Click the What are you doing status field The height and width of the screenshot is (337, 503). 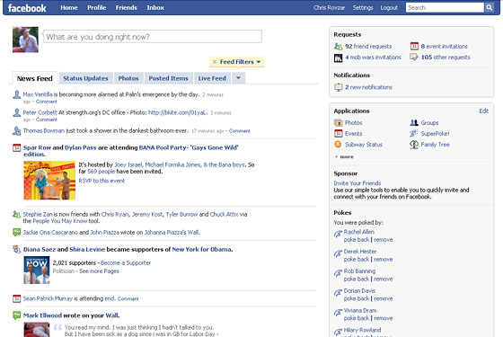tap(153, 37)
